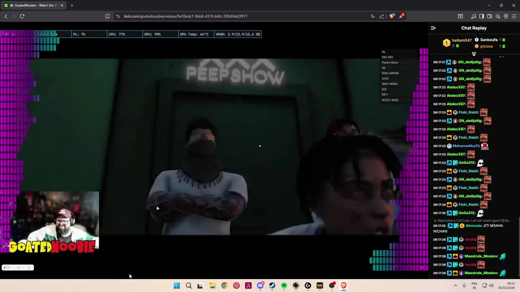Open a new browser tab
The height and width of the screenshot is (292, 520).
[x=72, y=5]
